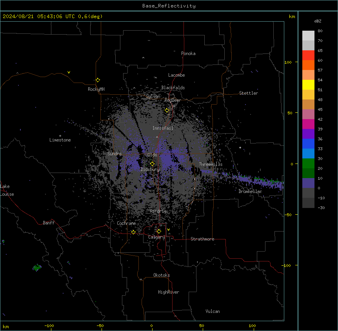Select the Stettler label
Viewport: 338px width, 331px height.
[248, 93]
